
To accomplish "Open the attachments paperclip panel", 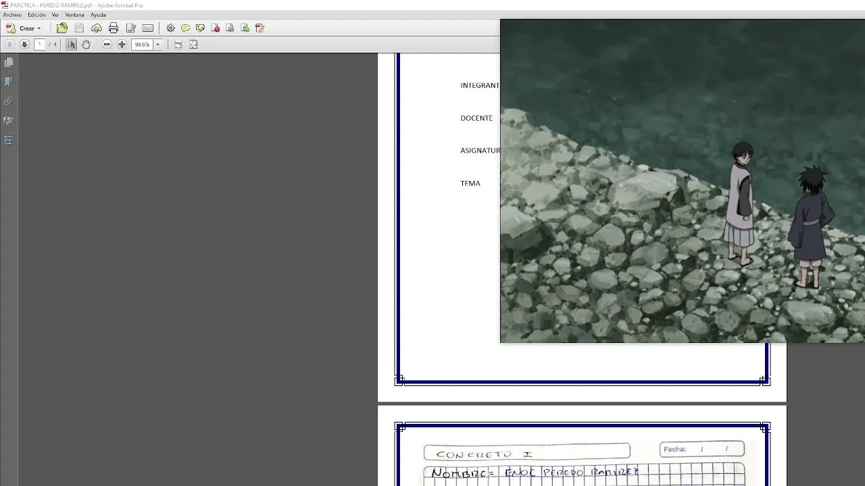I will click(x=9, y=101).
